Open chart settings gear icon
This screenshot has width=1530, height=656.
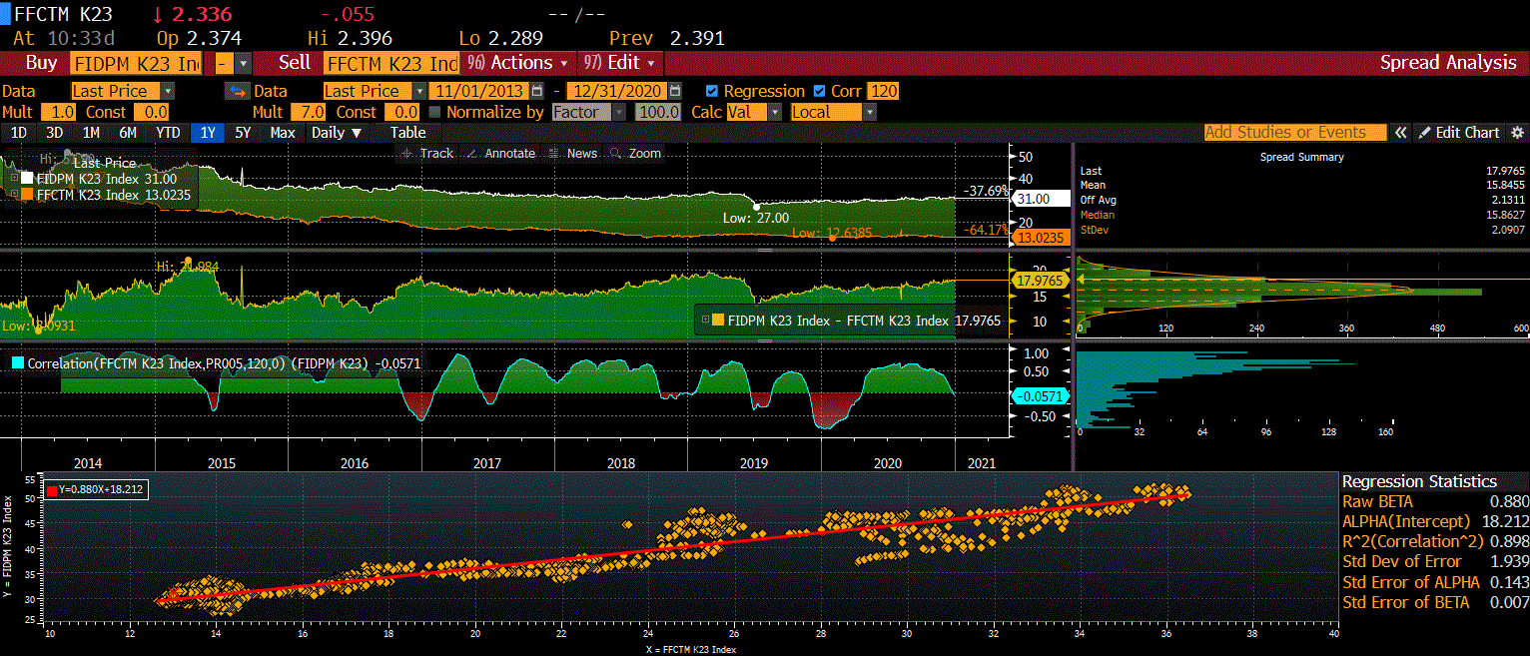[1517, 133]
